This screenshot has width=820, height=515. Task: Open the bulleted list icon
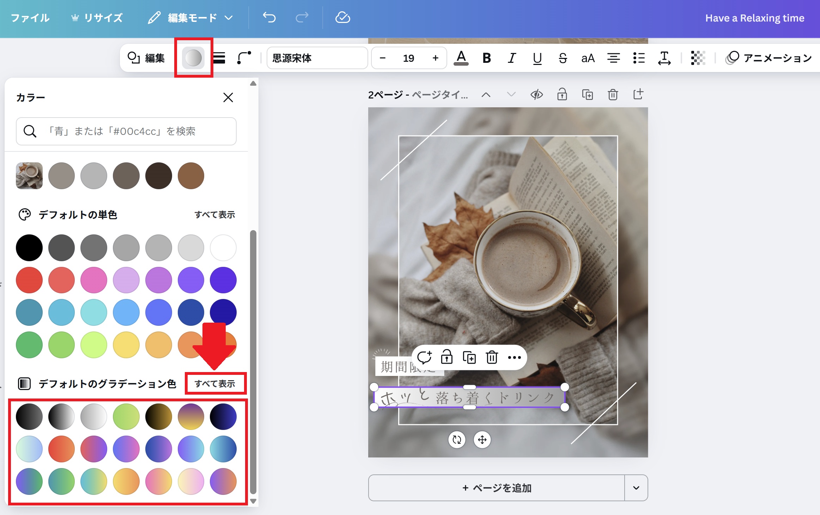point(639,58)
